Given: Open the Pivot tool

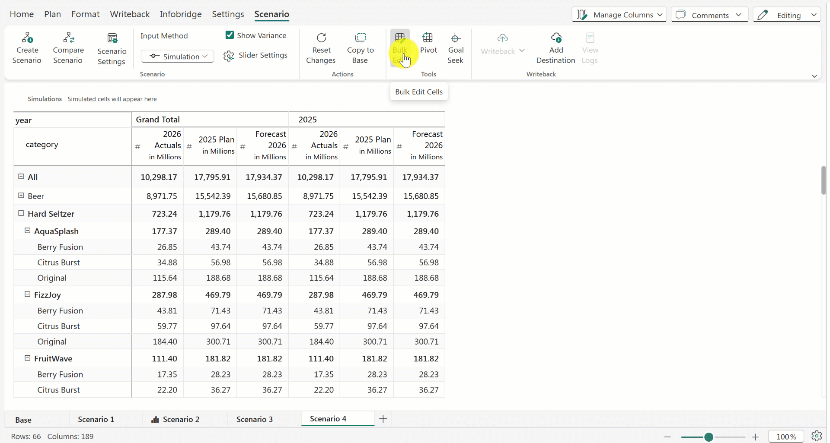Looking at the screenshot, I should [x=428, y=43].
